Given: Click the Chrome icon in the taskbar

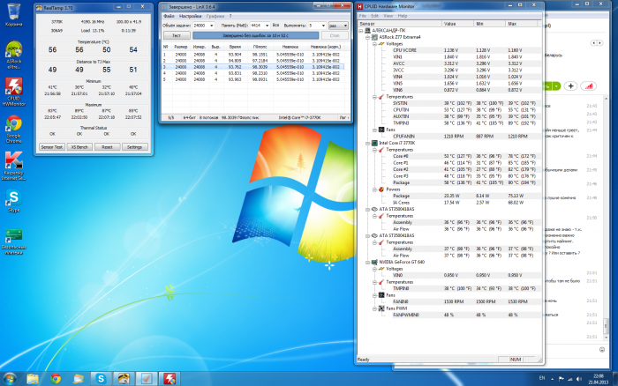Looking at the screenshot, I should coord(56,379).
